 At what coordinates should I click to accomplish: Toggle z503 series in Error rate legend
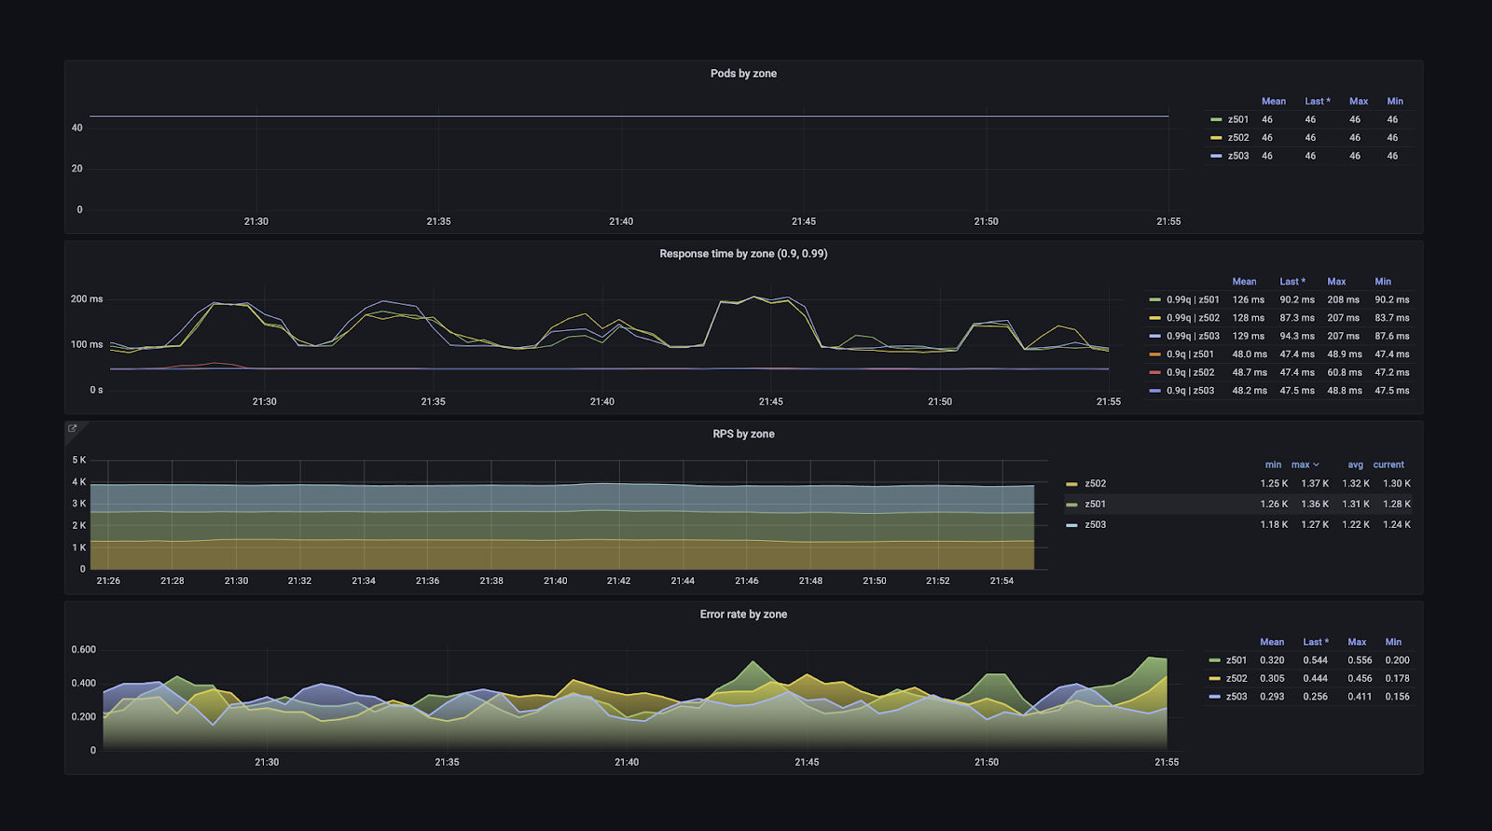click(x=1236, y=696)
